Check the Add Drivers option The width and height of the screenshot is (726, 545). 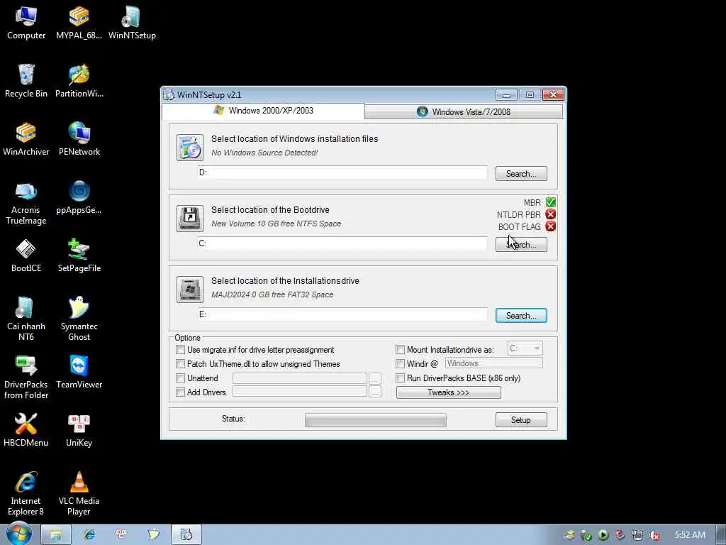click(181, 392)
